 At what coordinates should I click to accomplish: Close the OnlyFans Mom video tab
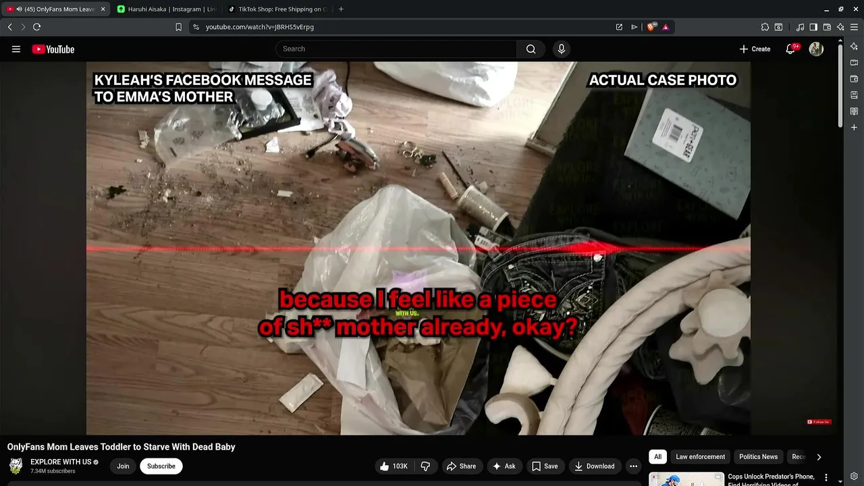point(103,9)
